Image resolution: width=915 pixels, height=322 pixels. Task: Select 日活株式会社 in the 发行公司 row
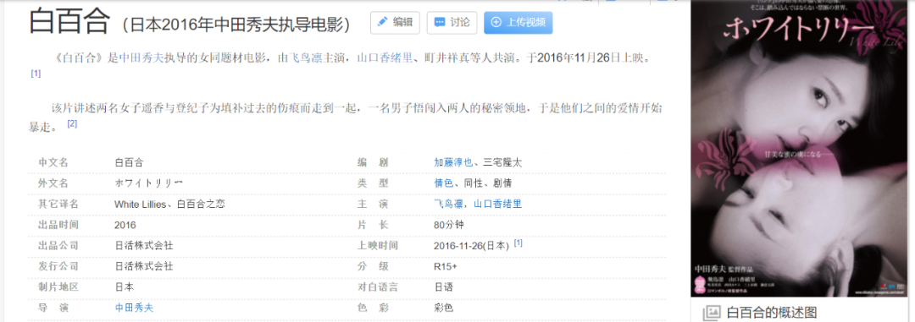[144, 266]
